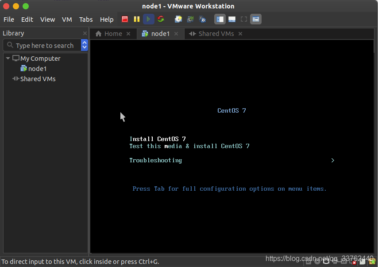
Task: Click the library search field
Action: click(42, 45)
